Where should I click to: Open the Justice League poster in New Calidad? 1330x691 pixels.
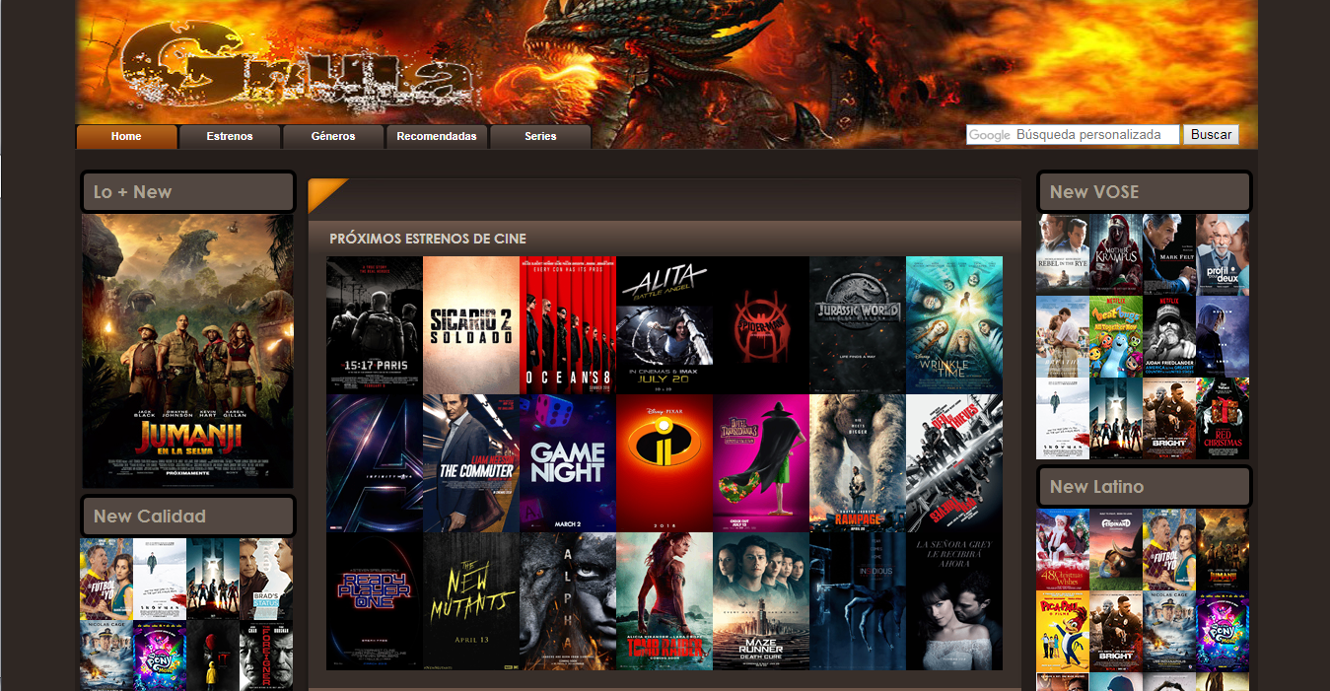[213, 579]
